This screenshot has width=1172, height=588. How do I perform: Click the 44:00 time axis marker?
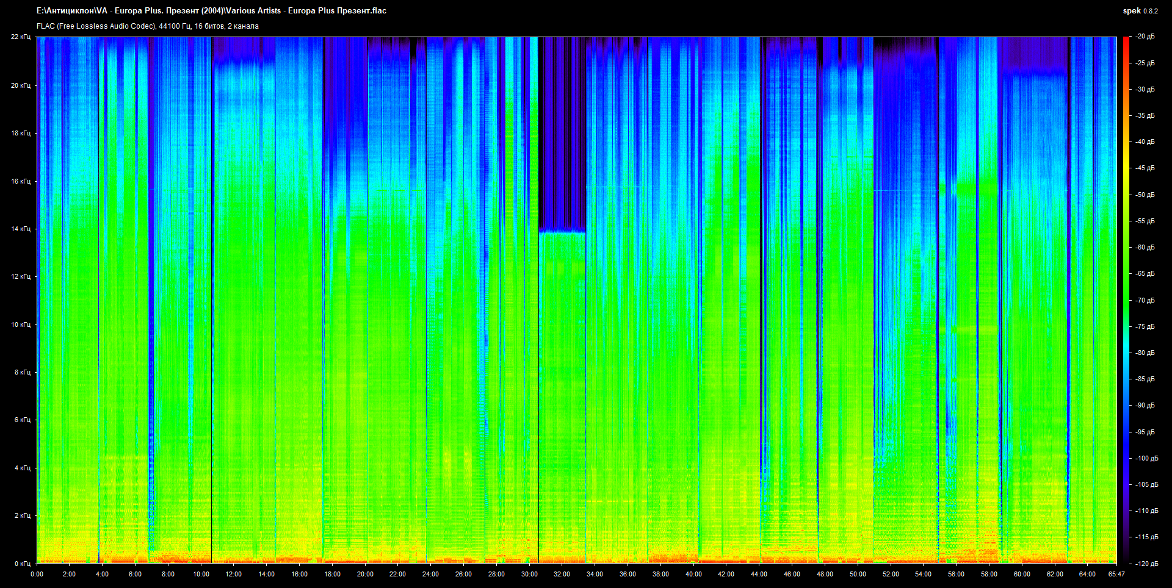pos(759,575)
